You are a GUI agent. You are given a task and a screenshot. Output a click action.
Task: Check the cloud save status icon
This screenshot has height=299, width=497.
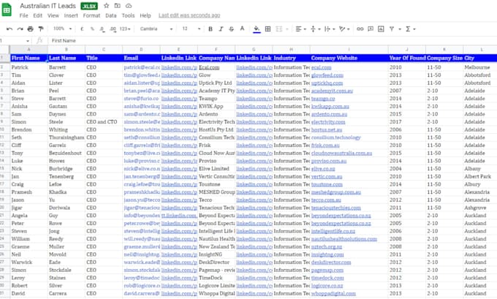(x=129, y=6)
